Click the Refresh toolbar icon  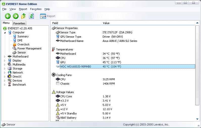coord(31,16)
